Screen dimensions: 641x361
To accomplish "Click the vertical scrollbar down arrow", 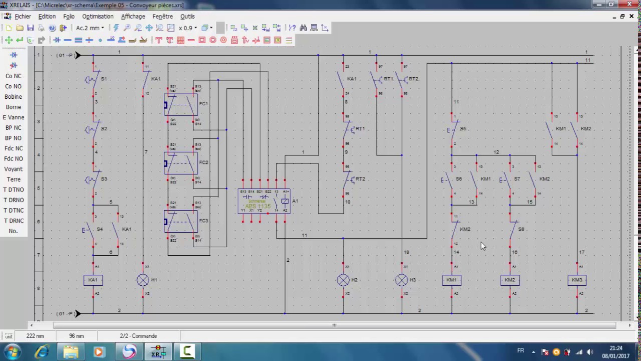I will [637, 318].
